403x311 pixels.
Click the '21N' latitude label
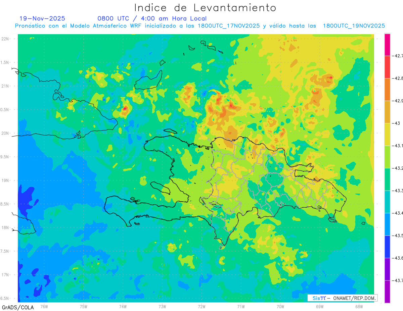(x=5, y=86)
